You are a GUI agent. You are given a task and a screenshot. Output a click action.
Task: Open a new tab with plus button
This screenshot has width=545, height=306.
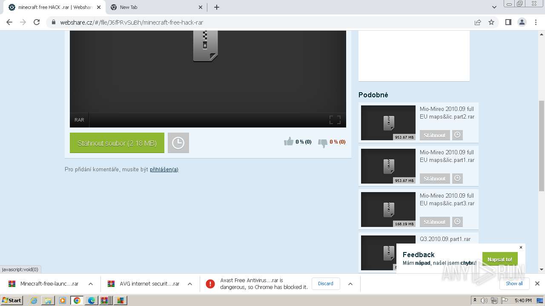(x=216, y=7)
